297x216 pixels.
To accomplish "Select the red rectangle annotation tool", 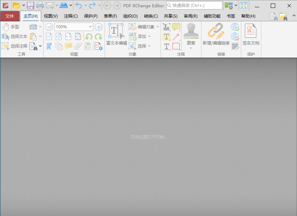I will click(x=176, y=46).
